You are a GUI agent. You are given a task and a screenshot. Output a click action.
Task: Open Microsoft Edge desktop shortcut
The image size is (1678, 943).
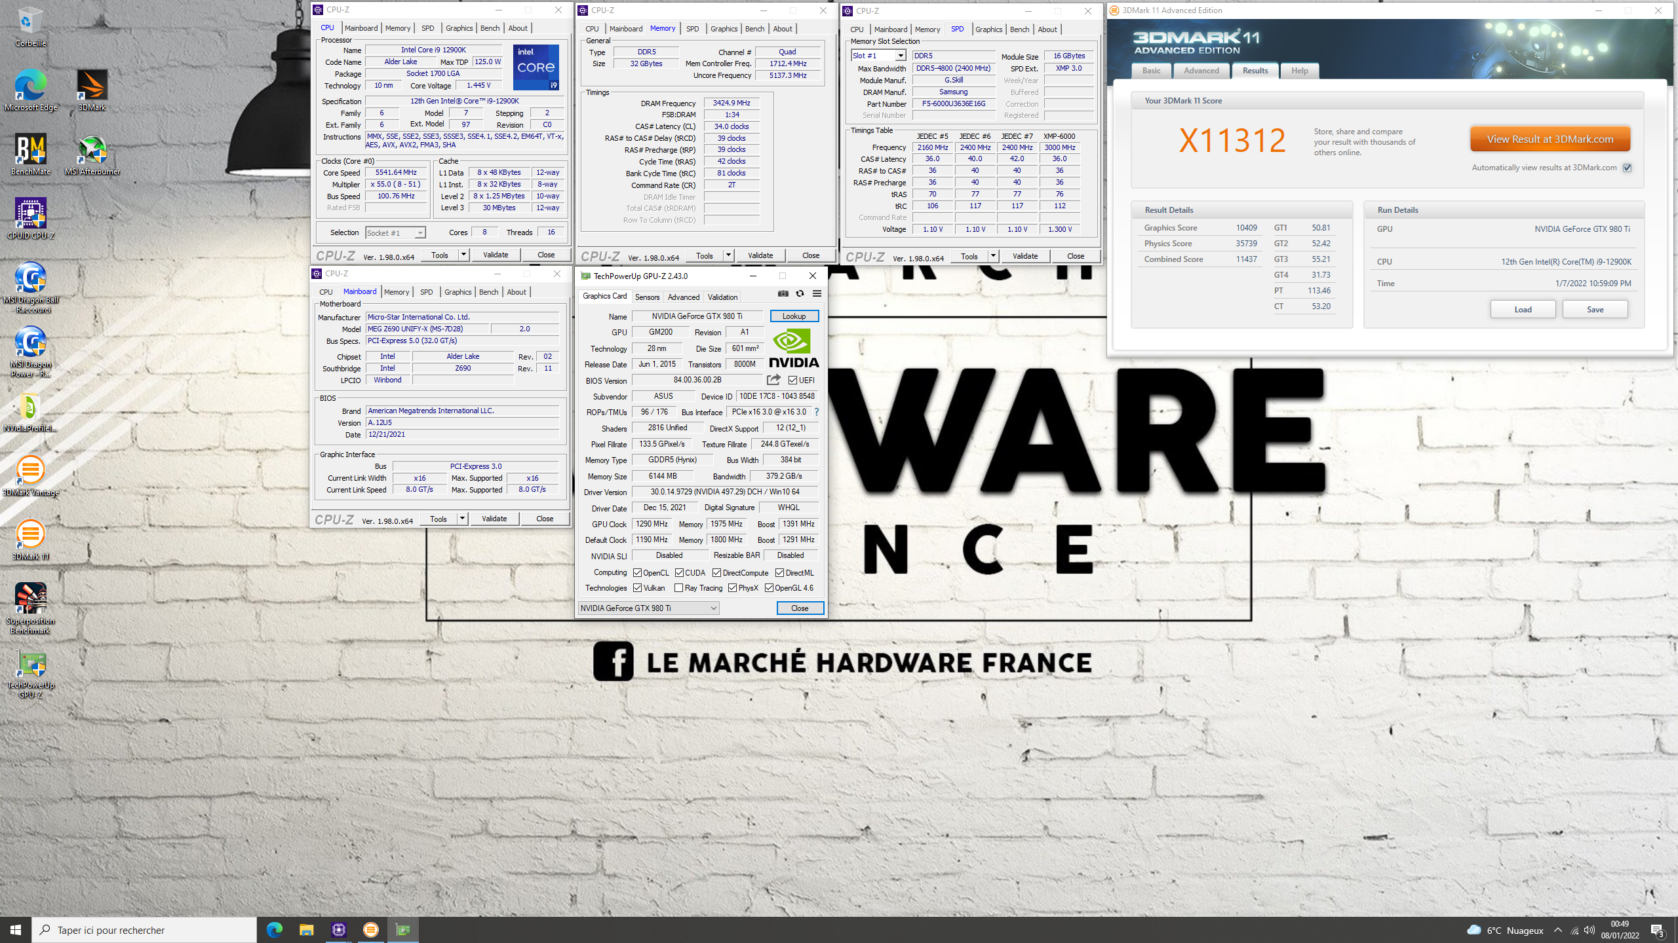pyautogui.click(x=30, y=90)
